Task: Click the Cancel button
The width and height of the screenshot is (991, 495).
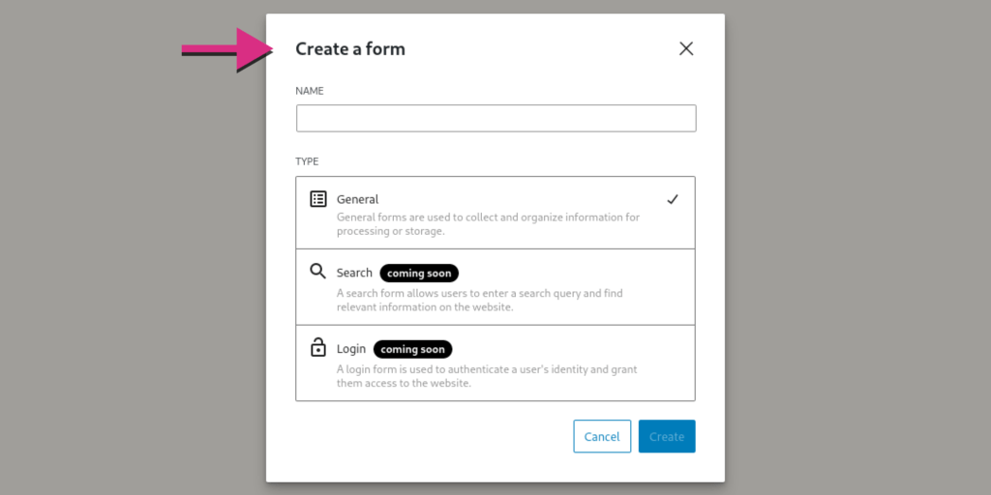Action: pos(602,437)
